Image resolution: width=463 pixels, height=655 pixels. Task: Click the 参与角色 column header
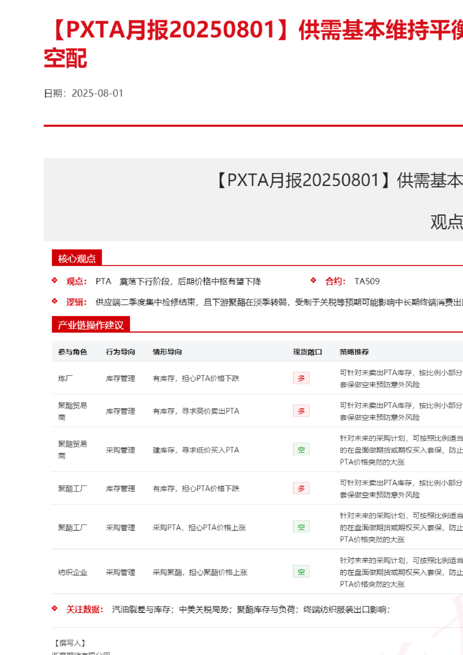[72, 352]
